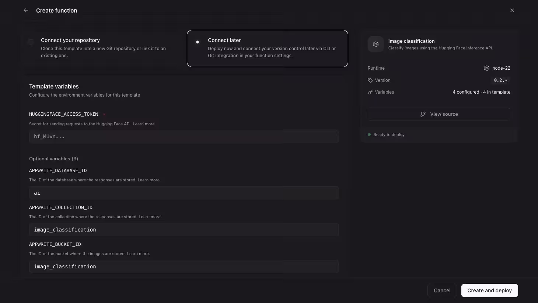Open Learn more link for Hugging Face token

tap(144, 124)
